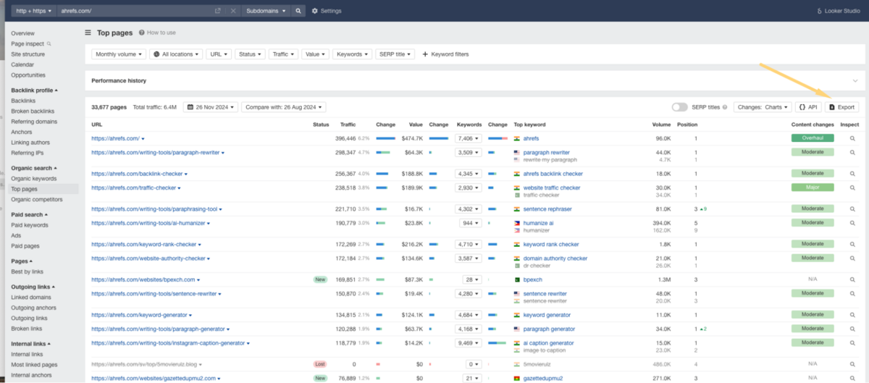869x383 pixels.
Task: Open Best by links in sidebar
Action: 27,271
